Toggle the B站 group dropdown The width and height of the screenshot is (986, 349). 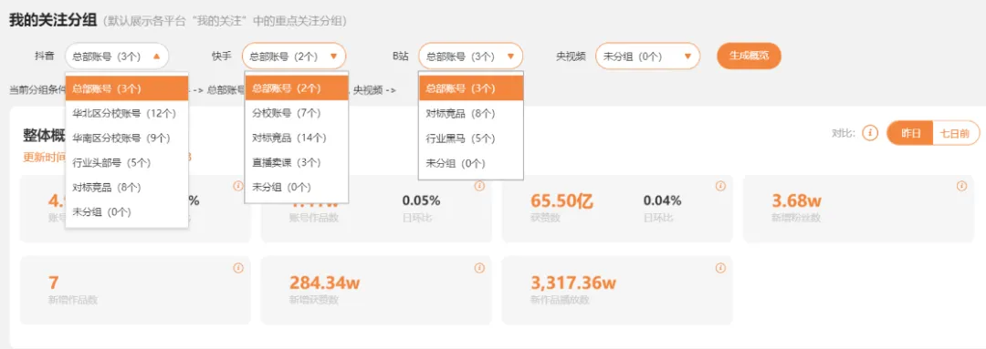(x=470, y=56)
